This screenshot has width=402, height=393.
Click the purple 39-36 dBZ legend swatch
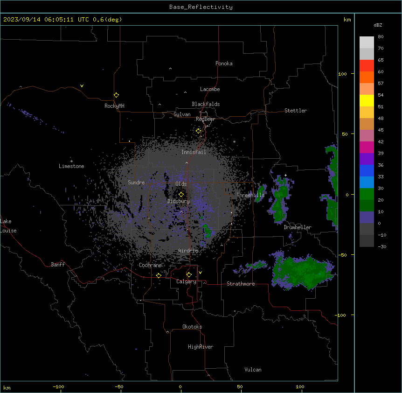(x=367, y=159)
